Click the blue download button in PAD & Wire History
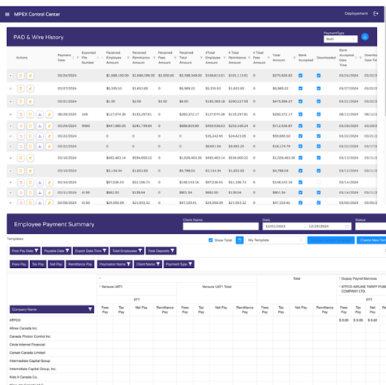Viewport: 386px width, 385px height. (365, 37)
